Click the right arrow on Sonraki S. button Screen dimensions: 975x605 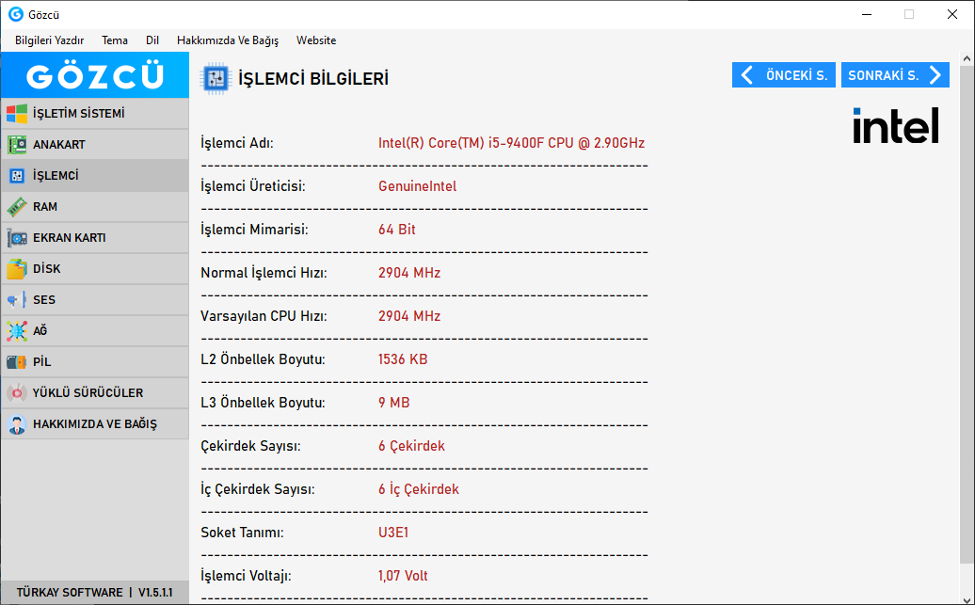935,75
